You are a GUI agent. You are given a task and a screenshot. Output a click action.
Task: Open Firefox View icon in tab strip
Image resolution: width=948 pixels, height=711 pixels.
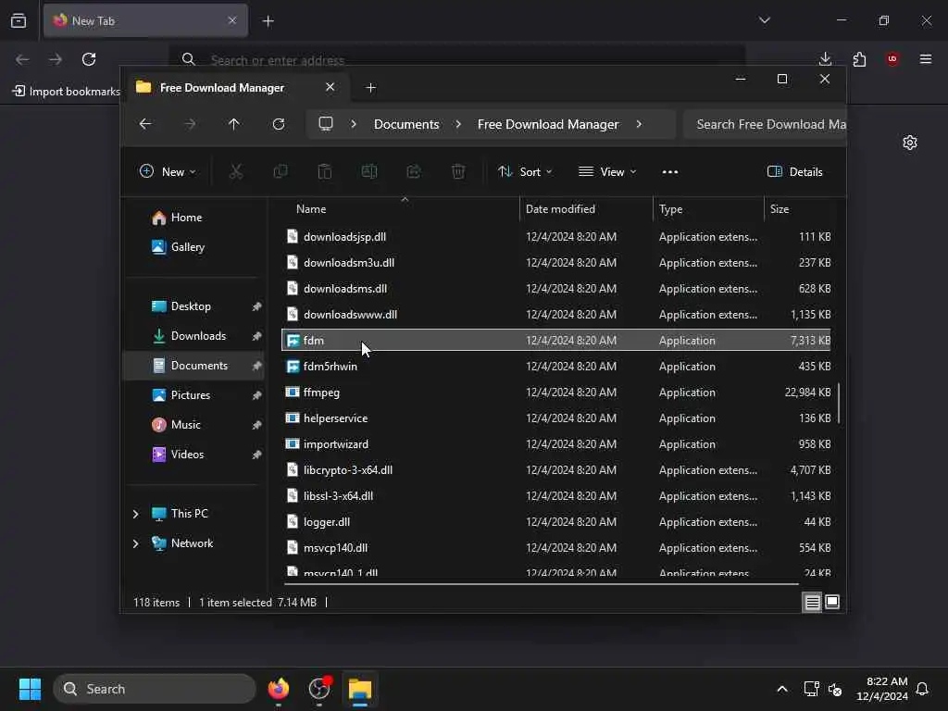tap(19, 20)
